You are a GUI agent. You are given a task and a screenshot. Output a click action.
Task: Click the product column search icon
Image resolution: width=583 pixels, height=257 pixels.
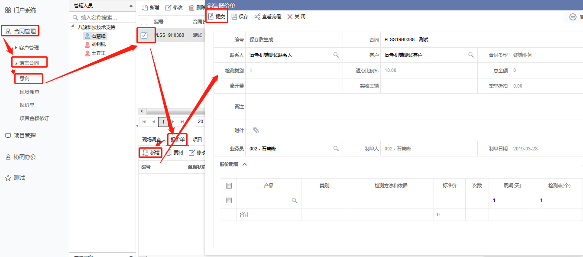[x=295, y=201]
